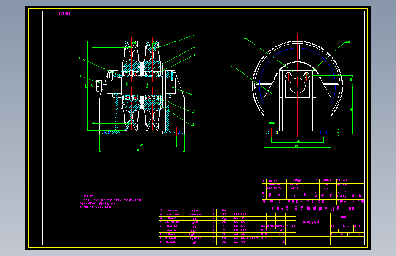This screenshot has width=396, height=256.
Task: Select the right hatched base plate in the section view
Action: tap(173, 133)
